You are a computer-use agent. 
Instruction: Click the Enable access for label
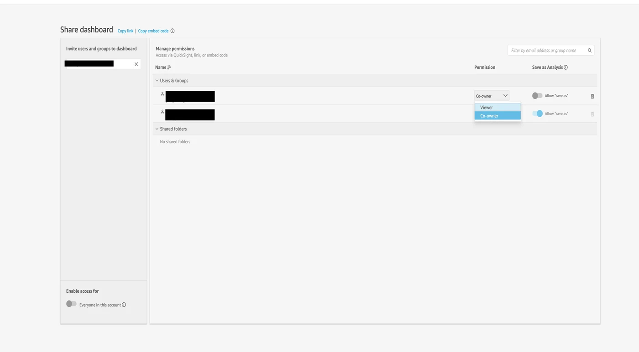click(82, 291)
